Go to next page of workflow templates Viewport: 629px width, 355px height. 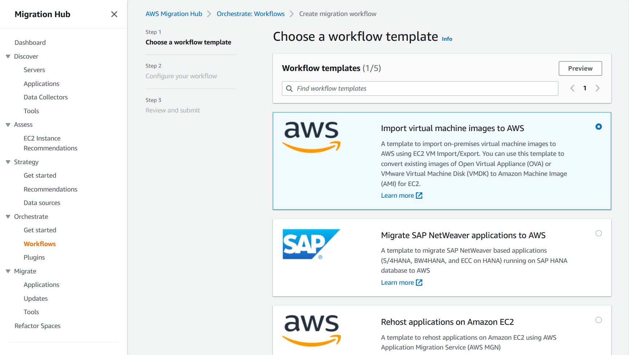coord(597,88)
